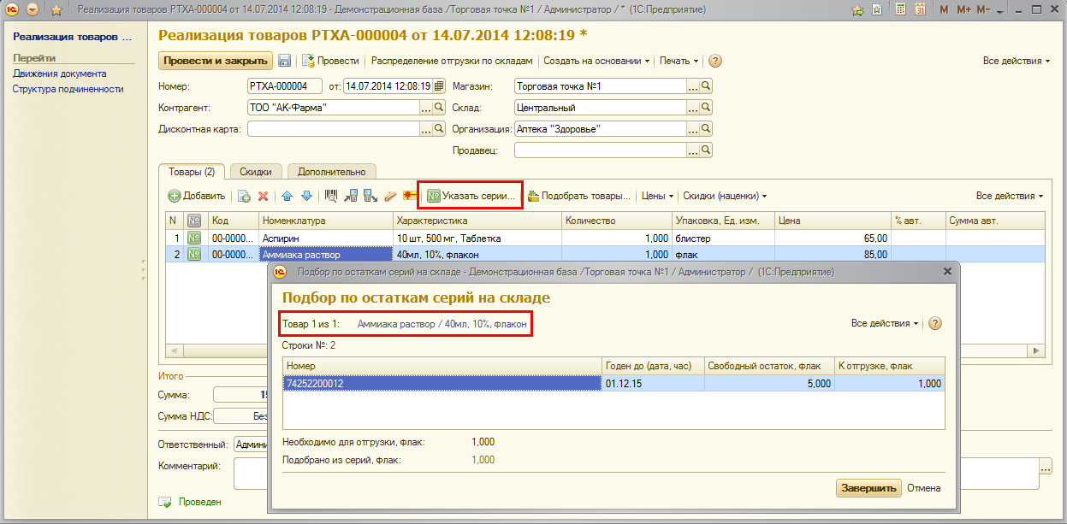1067x524 pixels.
Task: Click the barcode search icon
Action: 331,196
